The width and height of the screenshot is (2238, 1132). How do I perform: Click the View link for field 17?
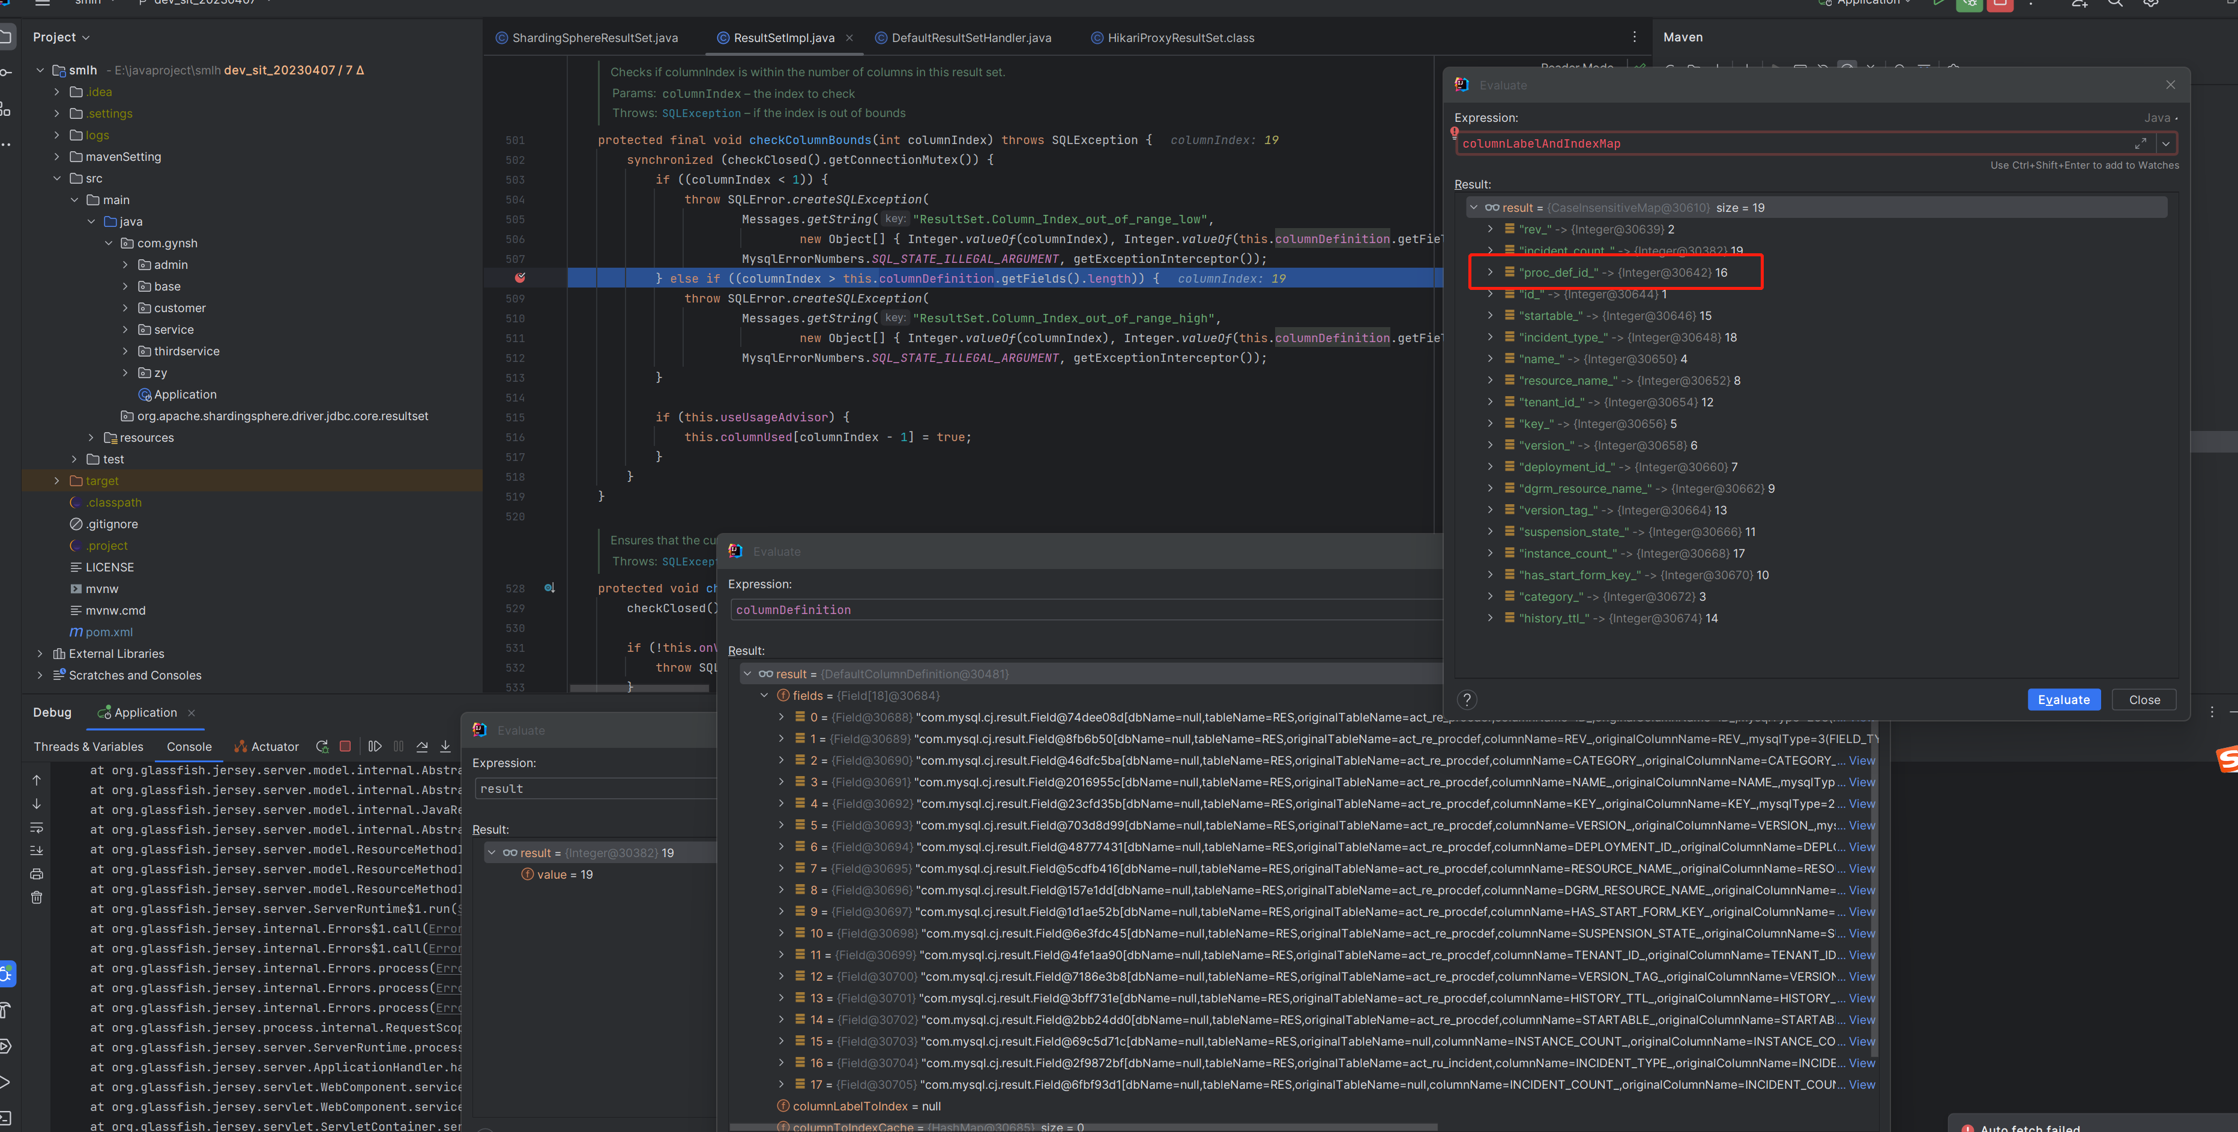coord(1861,1084)
